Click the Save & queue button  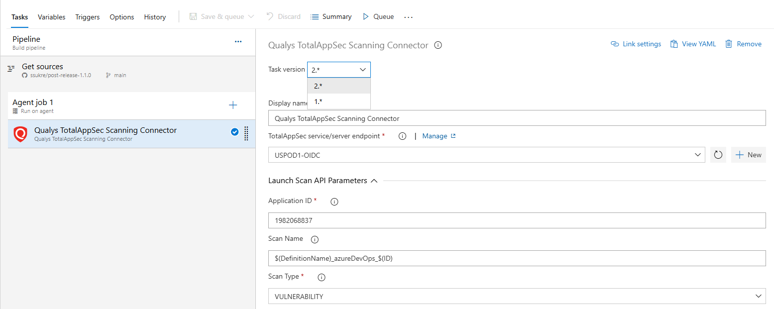(x=217, y=16)
